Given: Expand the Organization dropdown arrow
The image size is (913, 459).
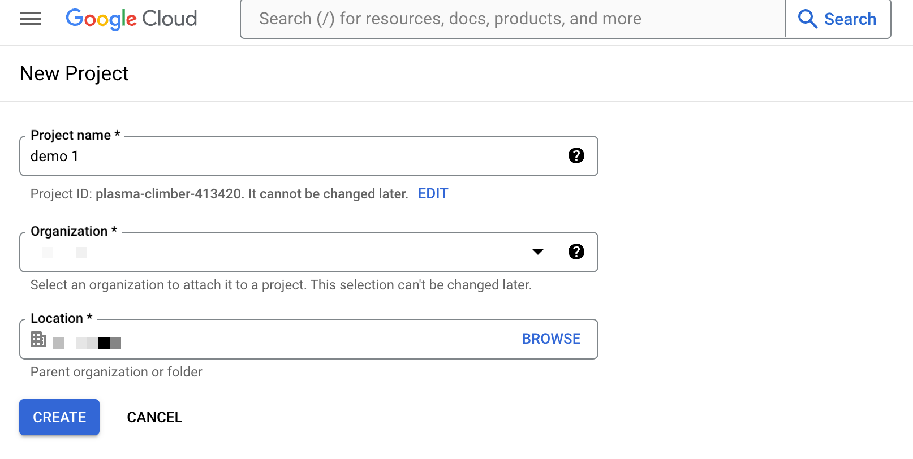Looking at the screenshot, I should [538, 252].
